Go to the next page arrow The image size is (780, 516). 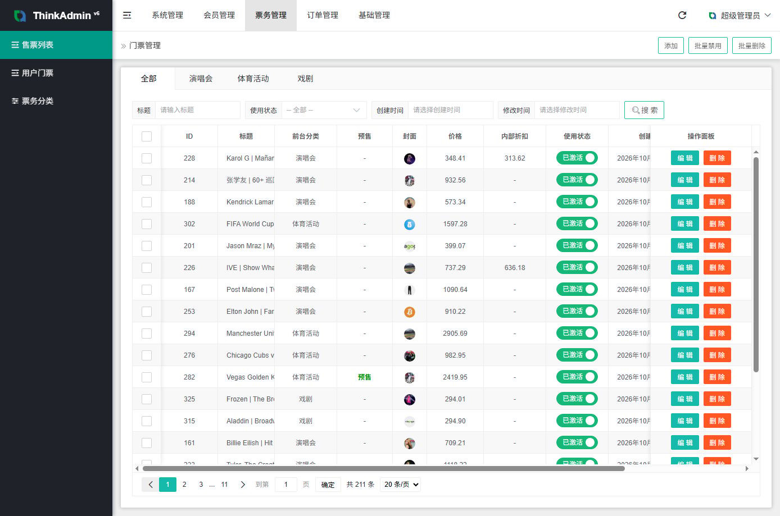[243, 485]
